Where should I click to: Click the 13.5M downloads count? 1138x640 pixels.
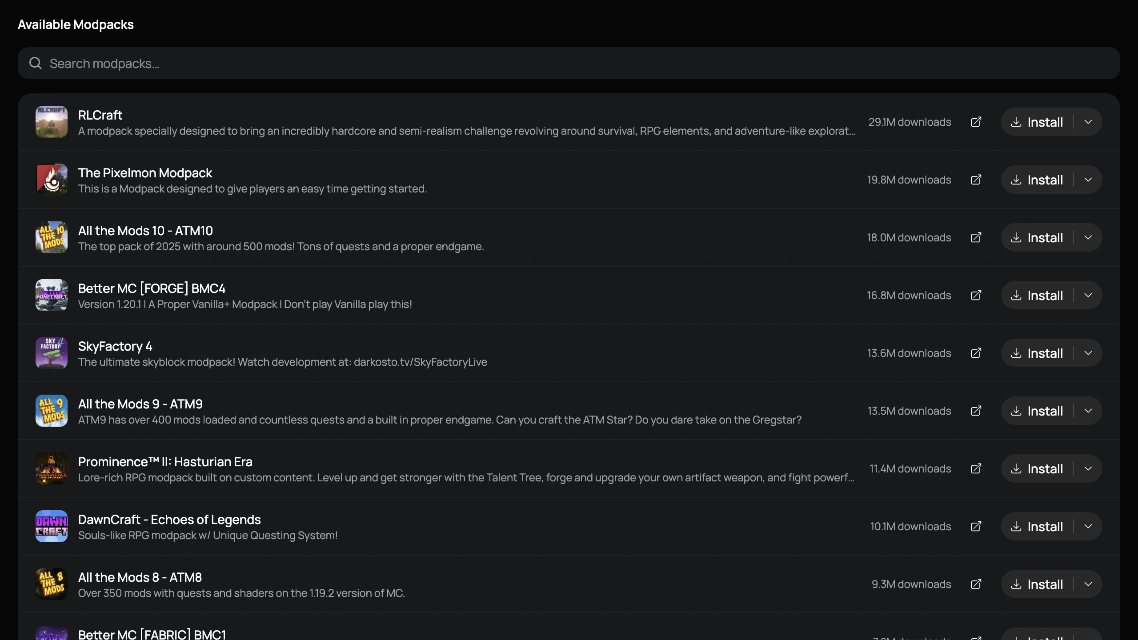(910, 411)
